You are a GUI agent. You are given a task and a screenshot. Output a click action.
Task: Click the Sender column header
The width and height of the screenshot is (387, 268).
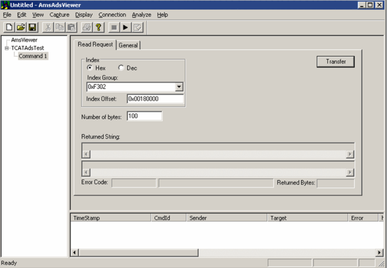click(x=227, y=218)
